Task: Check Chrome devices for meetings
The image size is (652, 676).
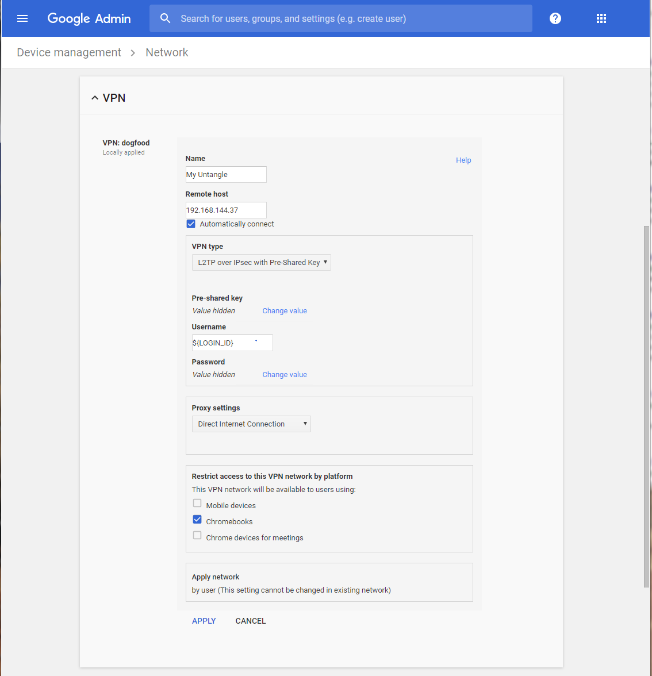Action: click(197, 535)
